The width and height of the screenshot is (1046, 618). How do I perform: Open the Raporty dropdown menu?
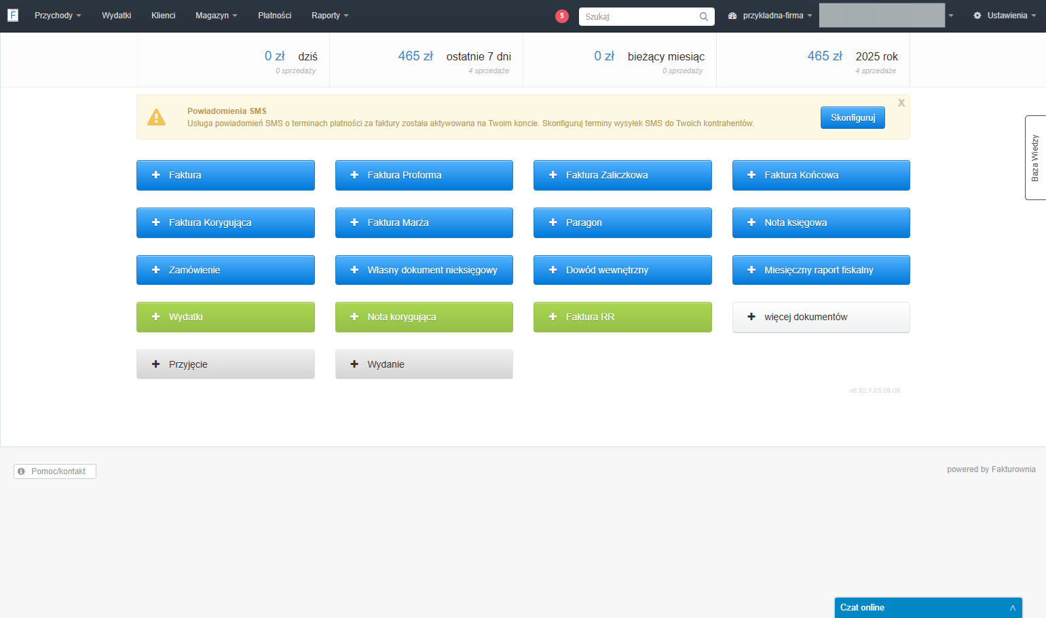(330, 16)
